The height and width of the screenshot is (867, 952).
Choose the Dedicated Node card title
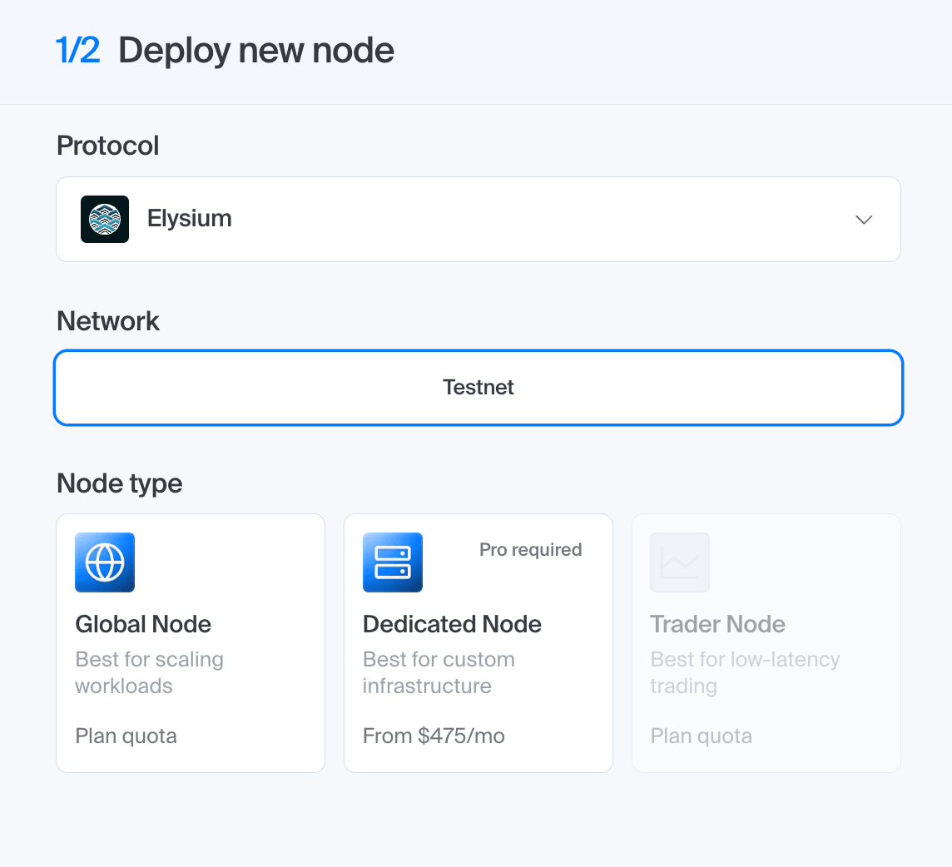pyautogui.click(x=452, y=624)
